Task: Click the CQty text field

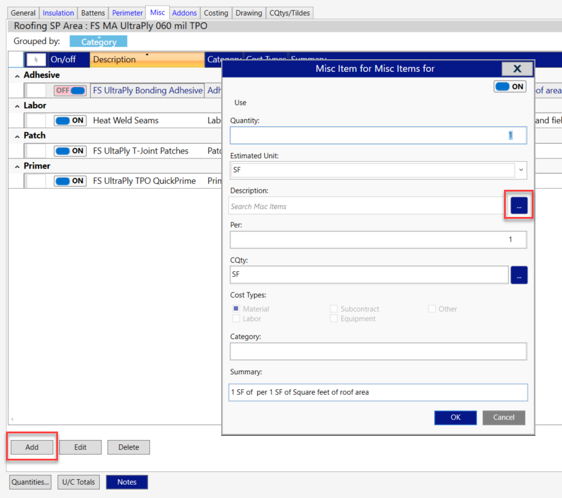Action: (x=369, y=274)
